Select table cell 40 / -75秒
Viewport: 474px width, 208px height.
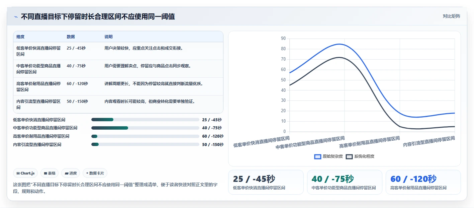coord(76,66)
